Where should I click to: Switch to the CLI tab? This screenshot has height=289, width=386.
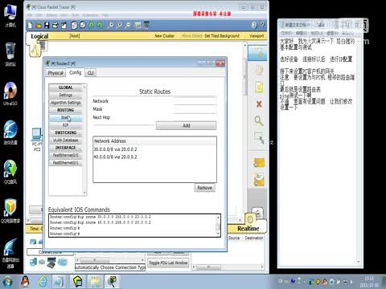click(91, 73)
